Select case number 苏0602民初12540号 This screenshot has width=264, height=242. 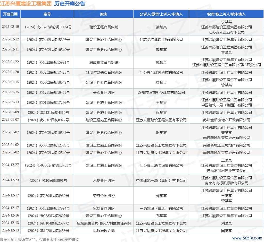pos(48,153)
